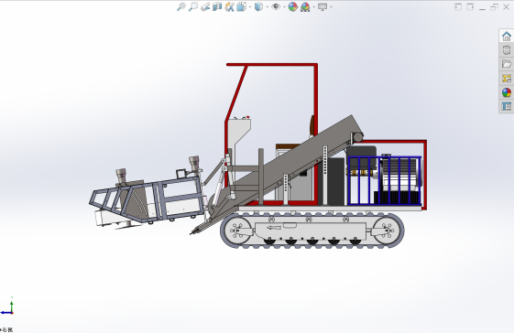This screenshot has height=333, width=514.
Task: Click the View Settings monitor icon
Action: point(323,6)
